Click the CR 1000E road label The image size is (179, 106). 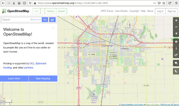click(x=92, y=55)
